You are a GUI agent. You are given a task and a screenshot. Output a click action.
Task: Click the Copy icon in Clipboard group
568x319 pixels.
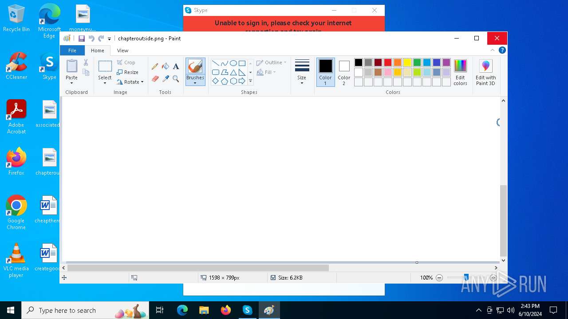86,73
